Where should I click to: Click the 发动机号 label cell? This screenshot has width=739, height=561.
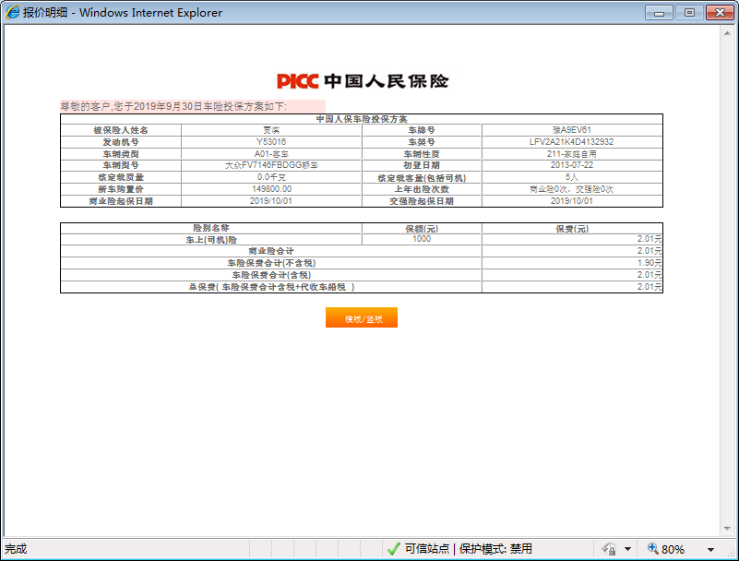tap(121, 142)
